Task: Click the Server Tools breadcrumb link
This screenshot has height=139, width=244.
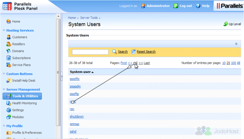Action: coord(89,18)
